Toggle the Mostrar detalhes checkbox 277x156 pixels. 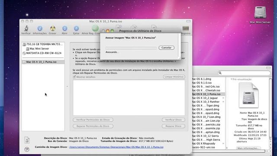74,77
